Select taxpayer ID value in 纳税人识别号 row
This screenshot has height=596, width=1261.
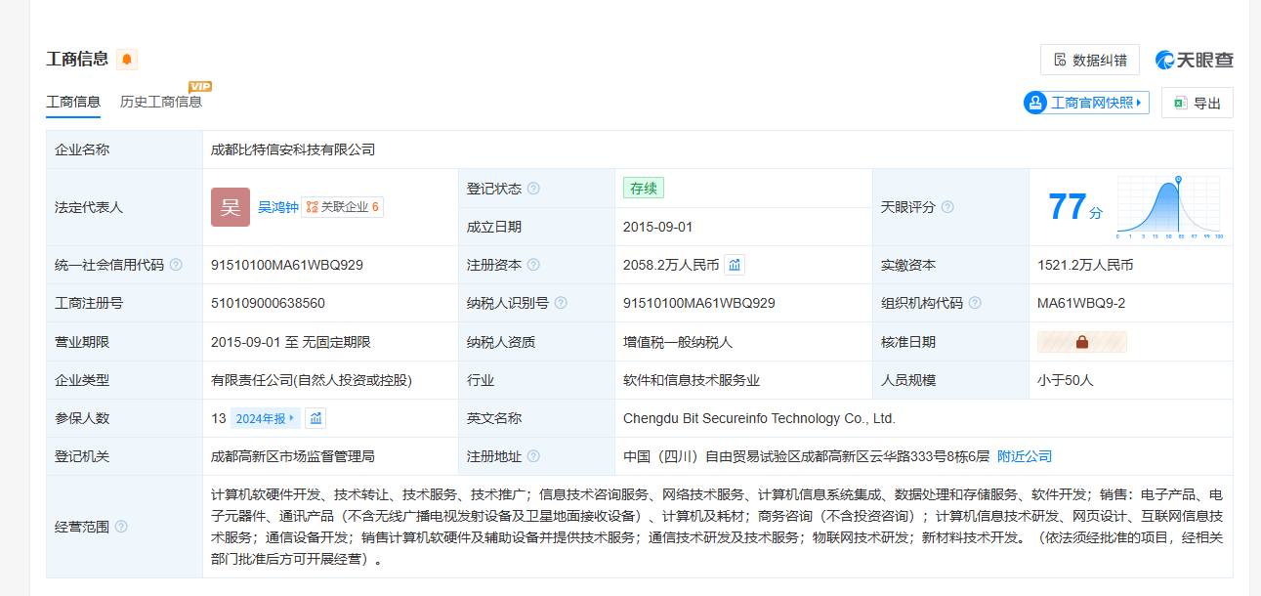point(699,303)
